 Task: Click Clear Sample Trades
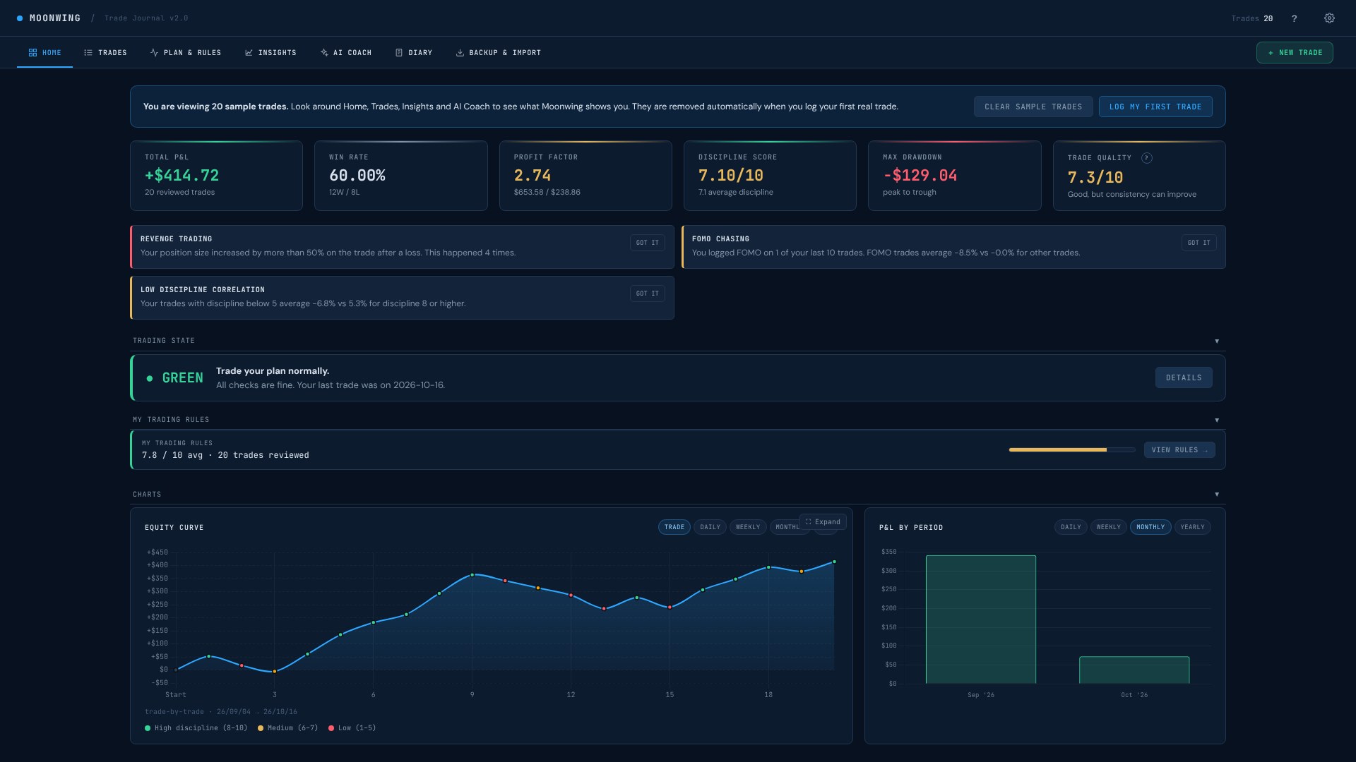click(x=1033, y=107)
